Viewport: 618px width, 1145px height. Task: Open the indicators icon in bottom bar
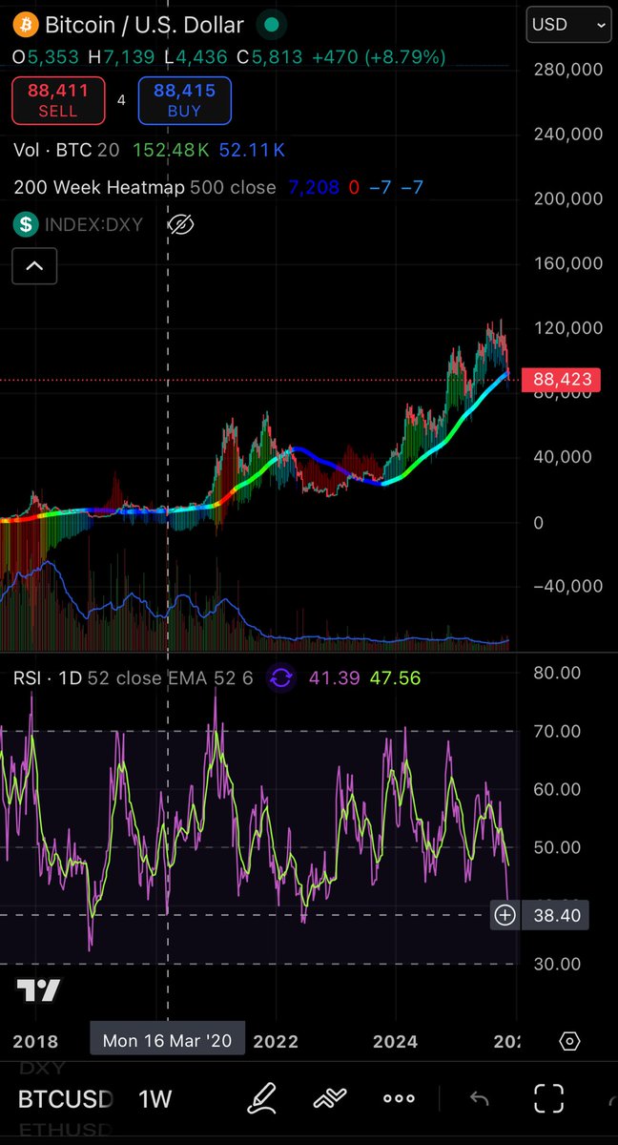pos(331,1098)
